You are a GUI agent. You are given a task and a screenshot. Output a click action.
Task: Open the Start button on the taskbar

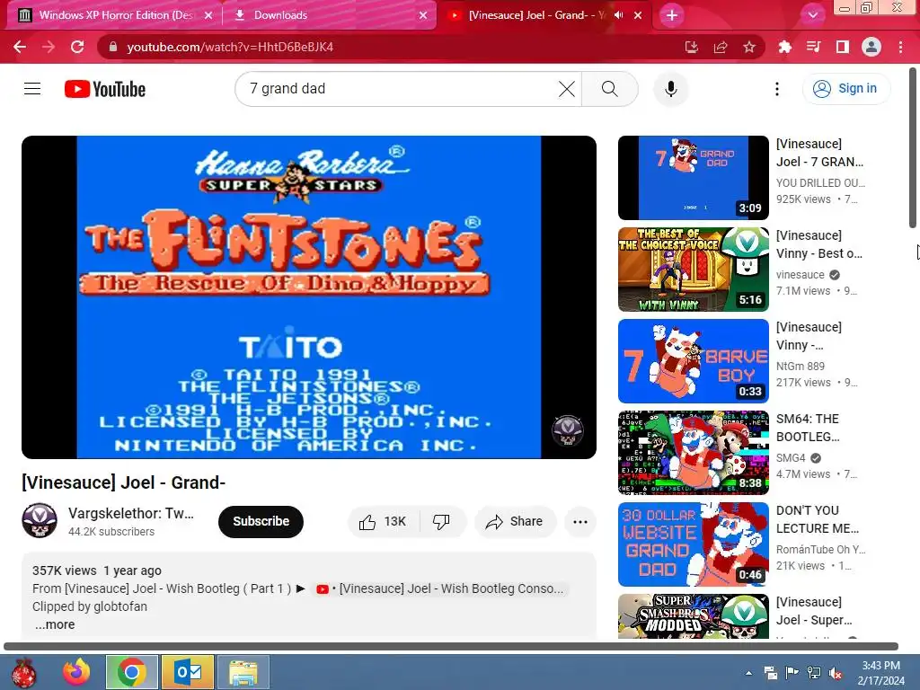click(x=24, y=672)
